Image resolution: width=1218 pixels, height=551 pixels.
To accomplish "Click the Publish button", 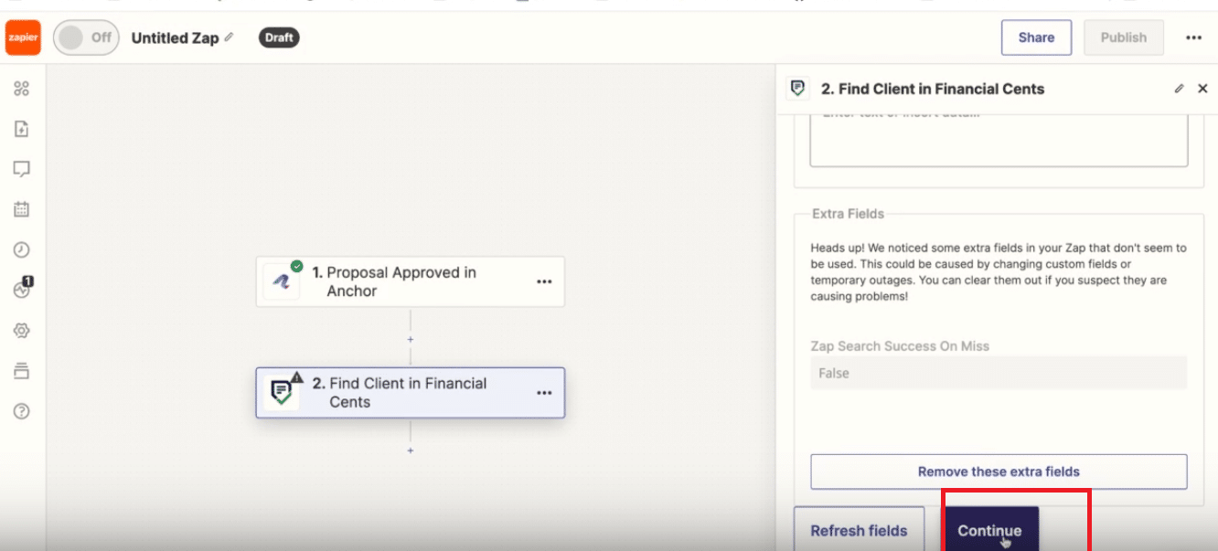I will [x=1124, y=37].
